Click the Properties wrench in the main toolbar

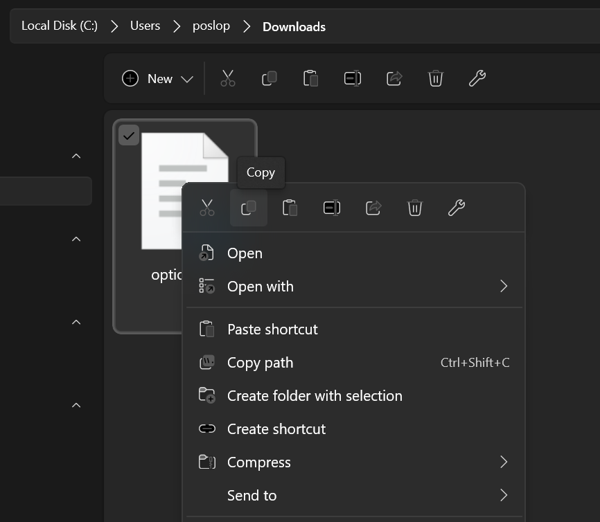[x=477, y=78]
